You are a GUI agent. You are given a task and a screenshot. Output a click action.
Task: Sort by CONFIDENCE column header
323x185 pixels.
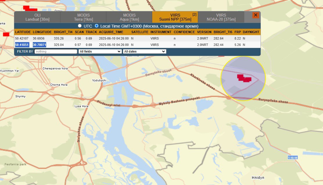184,32
